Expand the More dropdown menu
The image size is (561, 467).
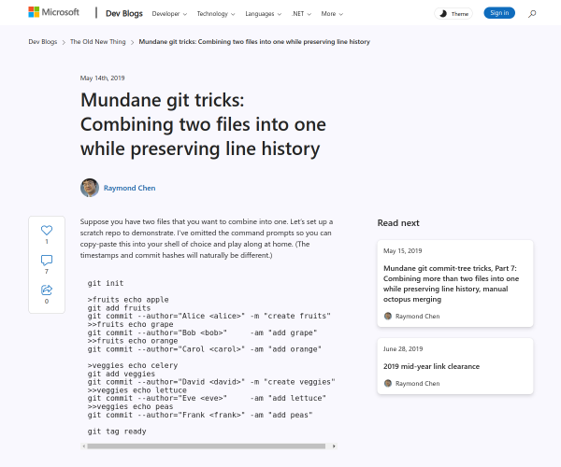pos(332,14)
